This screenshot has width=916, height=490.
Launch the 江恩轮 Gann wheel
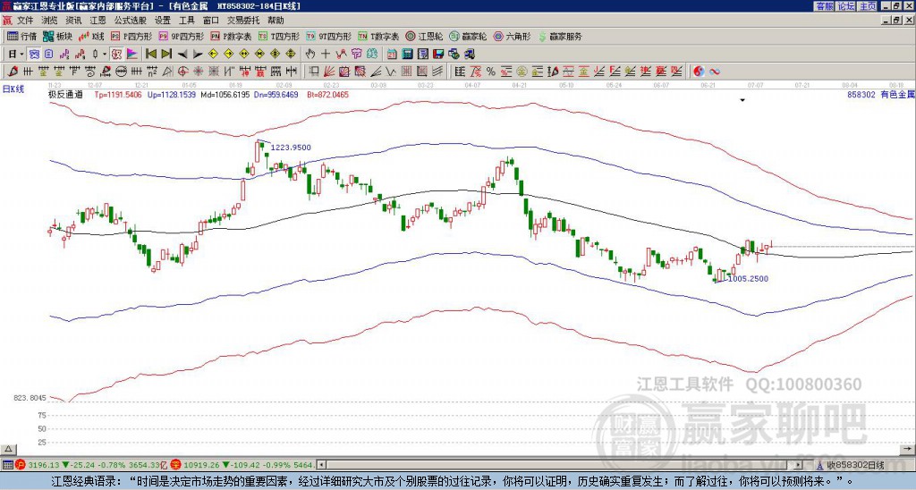tap(424, 36)
